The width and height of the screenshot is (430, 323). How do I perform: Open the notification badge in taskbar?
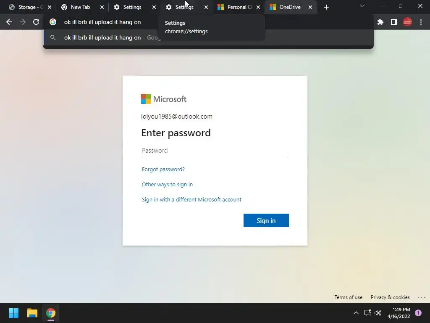tap(418, 313)
